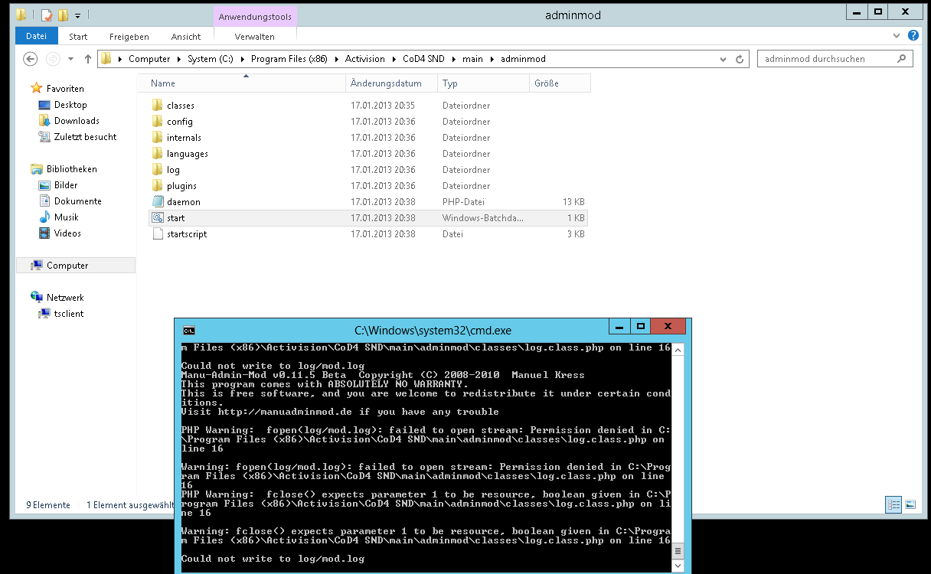Click the Up one level arrow
Viewport: 931px width, 574px height.
88,59
